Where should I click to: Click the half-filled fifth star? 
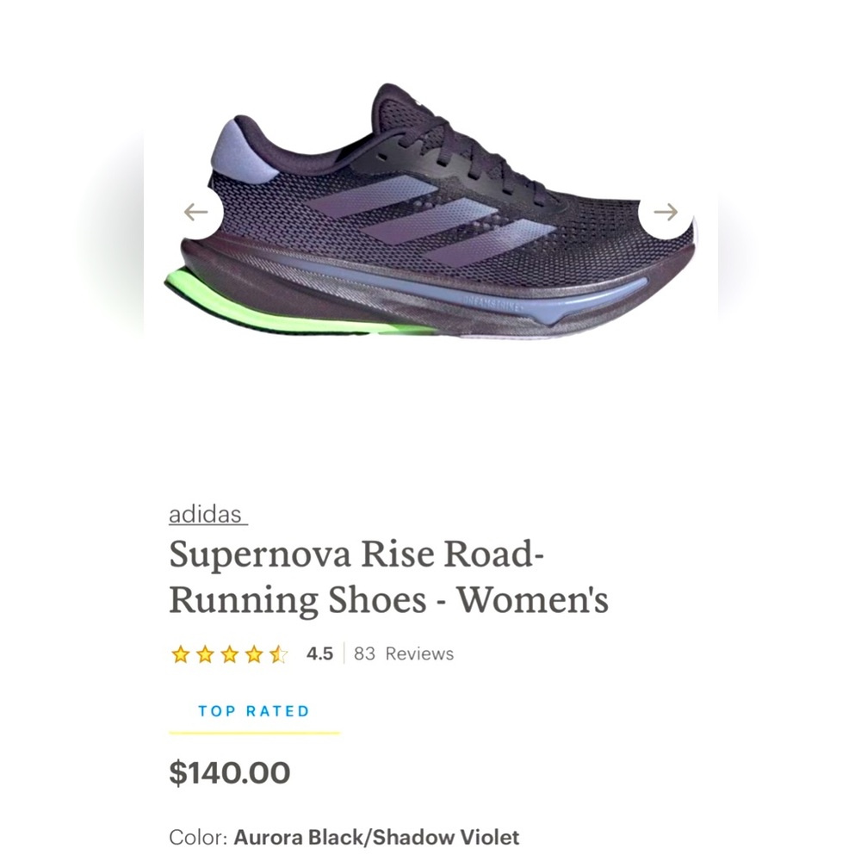277,654
